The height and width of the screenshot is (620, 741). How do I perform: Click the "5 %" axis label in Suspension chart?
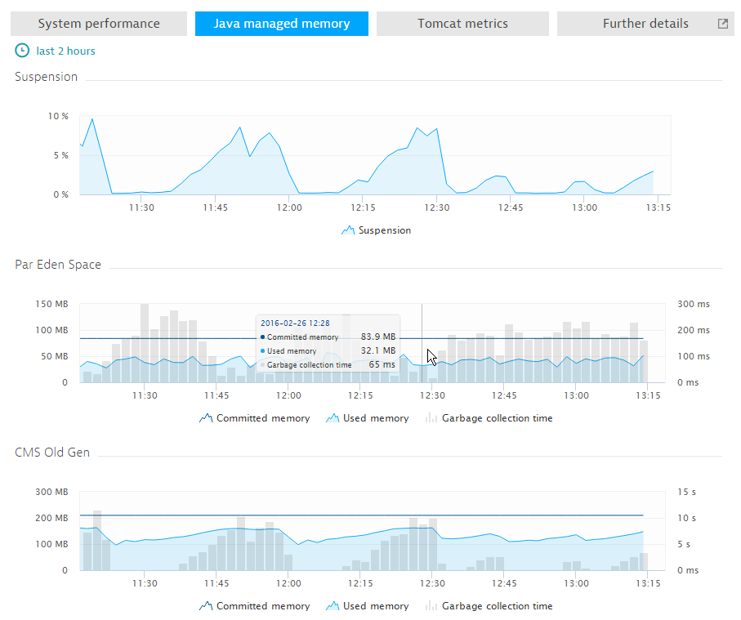click(61, 155)
